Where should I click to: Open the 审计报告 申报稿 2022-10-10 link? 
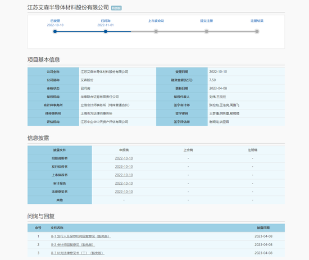tap(124, 184)
